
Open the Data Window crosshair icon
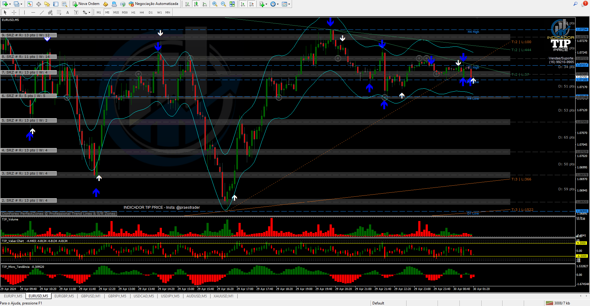pos(38,4)
